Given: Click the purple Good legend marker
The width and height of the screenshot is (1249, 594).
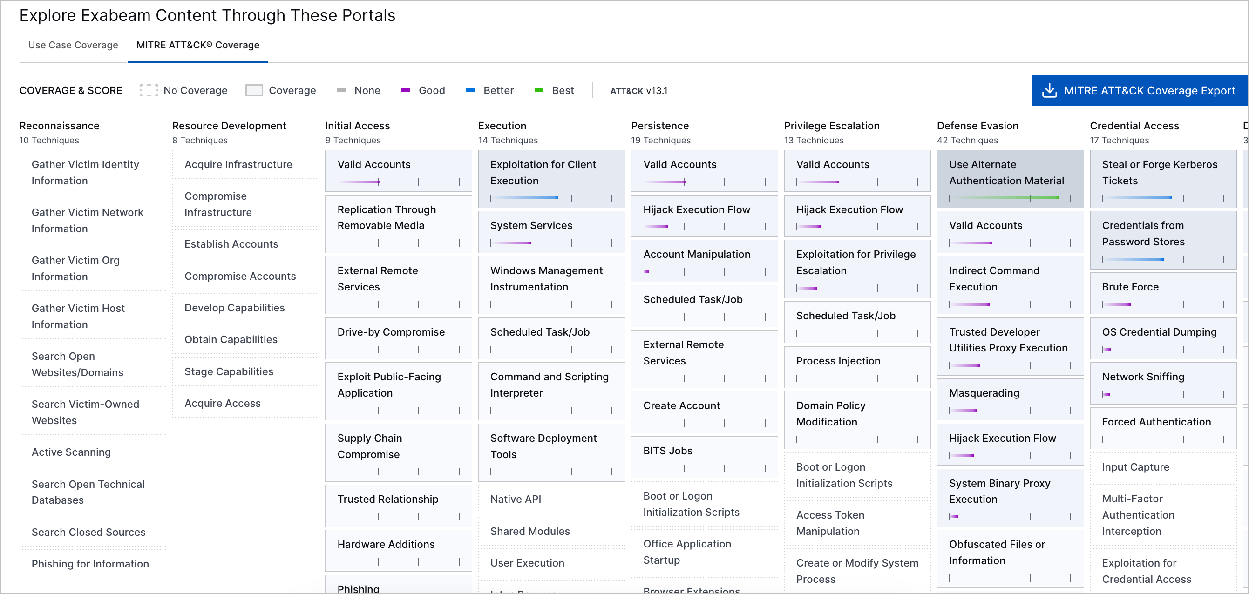Looking at the screenshot, I should click(405, 91).
